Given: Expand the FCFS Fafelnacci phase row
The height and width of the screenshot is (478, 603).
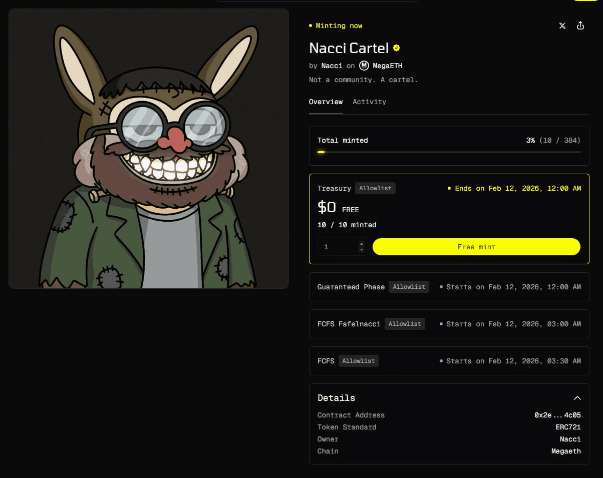Looking at the screenshot, I should [449, 324].
